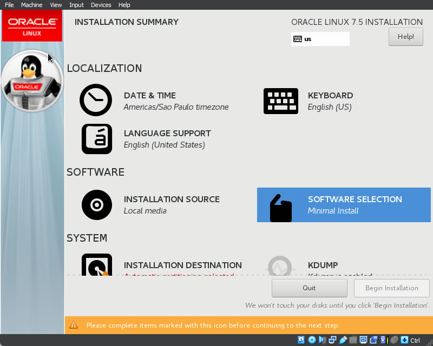Open Date & Time clock icon
The height and width of the screenshot is (346, 433).
[96, 100]
